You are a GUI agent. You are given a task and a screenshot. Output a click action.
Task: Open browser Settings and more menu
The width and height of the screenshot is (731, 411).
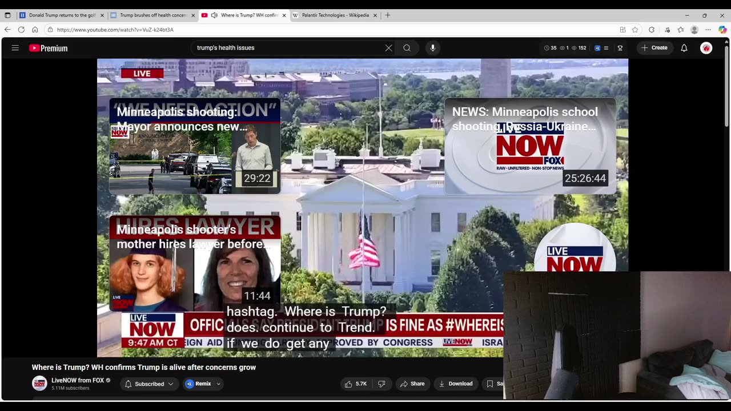pos(708,30)
